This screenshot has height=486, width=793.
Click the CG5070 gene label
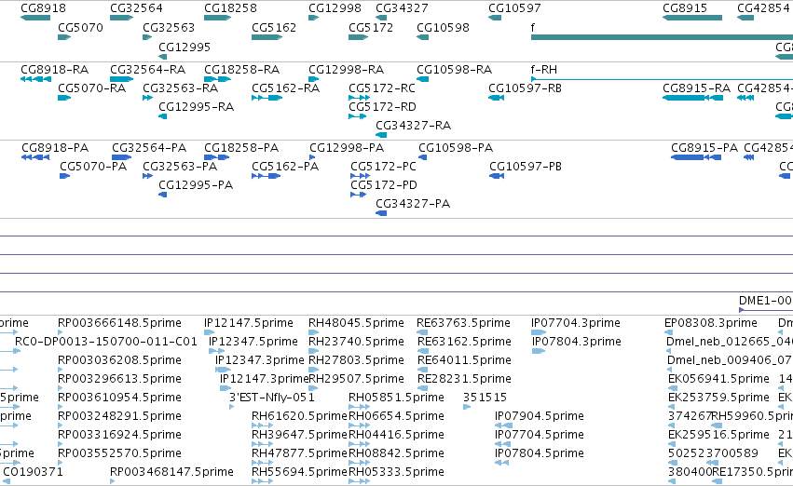80,27
